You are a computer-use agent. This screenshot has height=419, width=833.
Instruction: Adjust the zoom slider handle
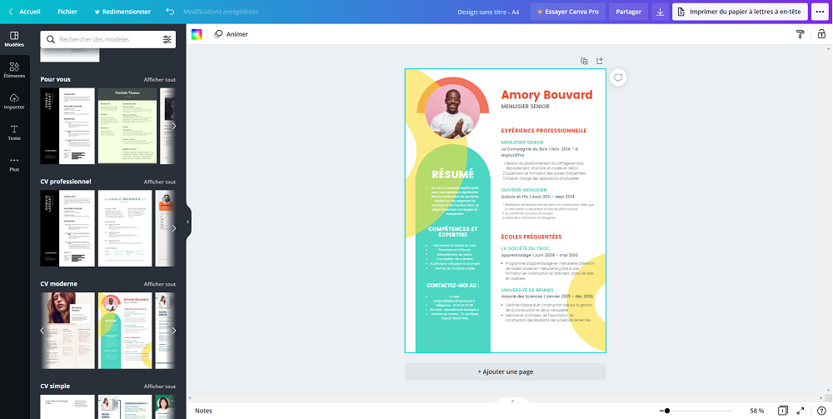click(x=666, y=411)
